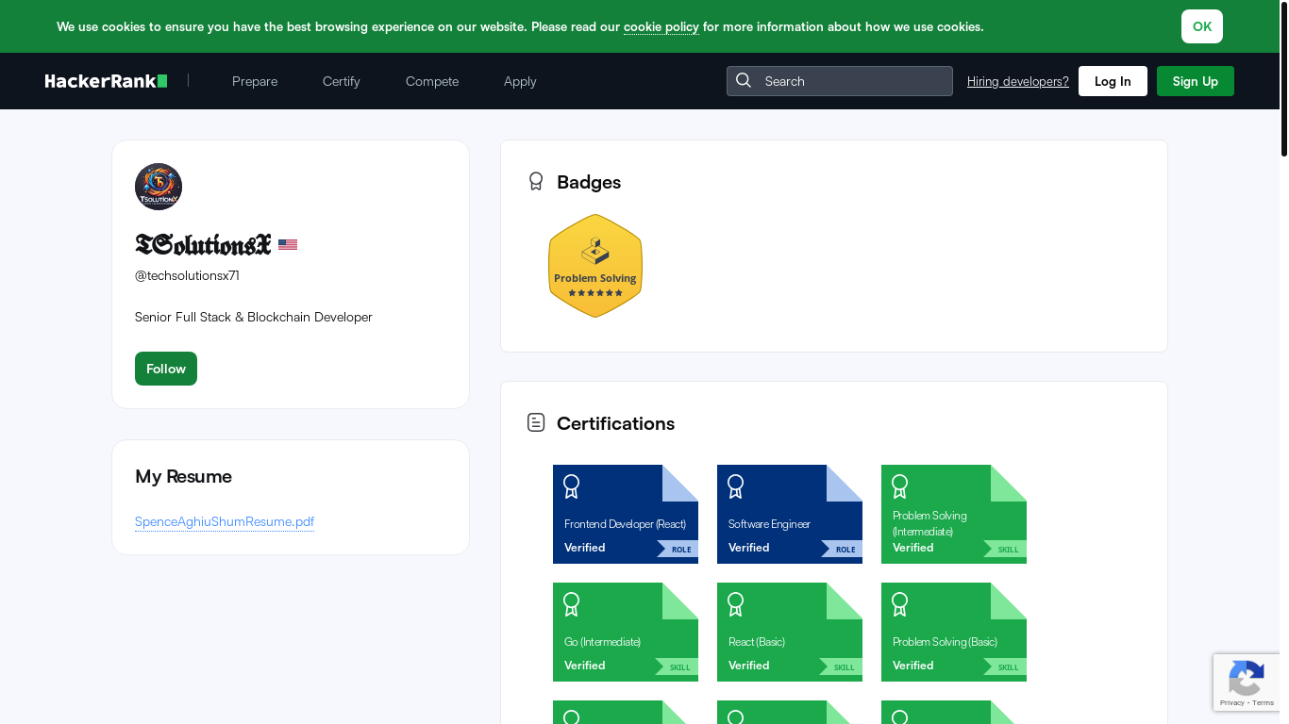Image resolution: width=1289 pixels, height=724 pixels.
Task: Click the Go (Intermediate) SKILL tag
Action: (x=678, y=666)
